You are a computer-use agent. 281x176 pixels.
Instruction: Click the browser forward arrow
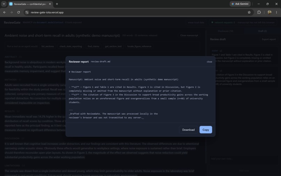pyautogui.click(x=12, y=12)
